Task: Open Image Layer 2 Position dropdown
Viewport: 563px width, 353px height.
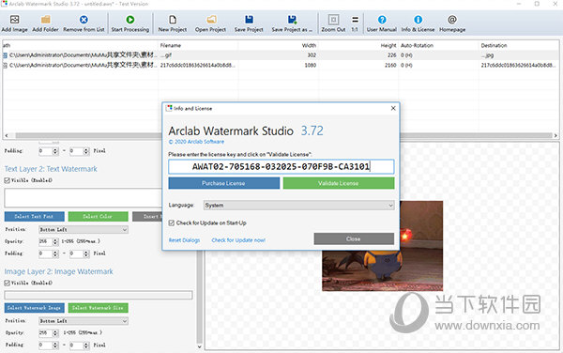Action: click(84, 321)
